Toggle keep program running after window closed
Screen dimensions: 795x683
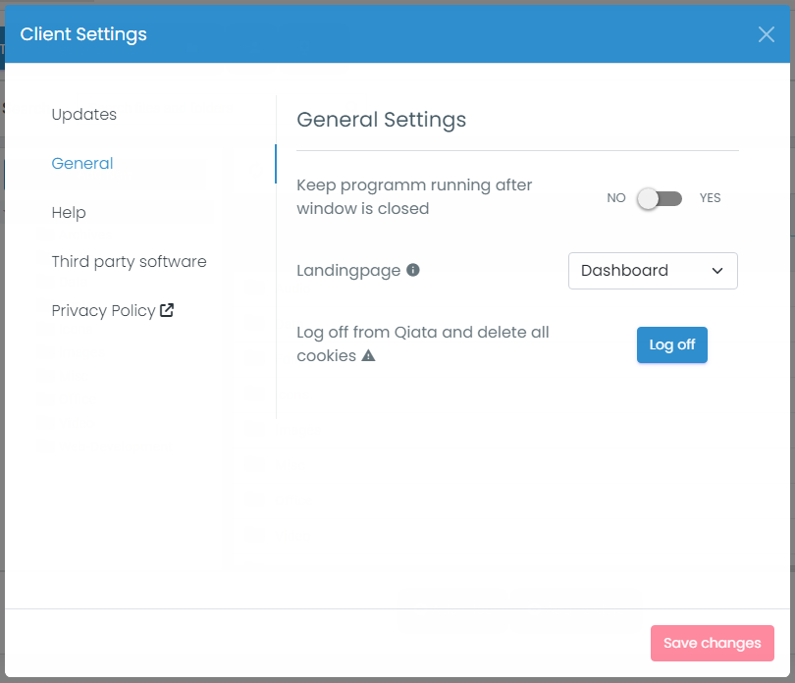(x=659, y=197)
